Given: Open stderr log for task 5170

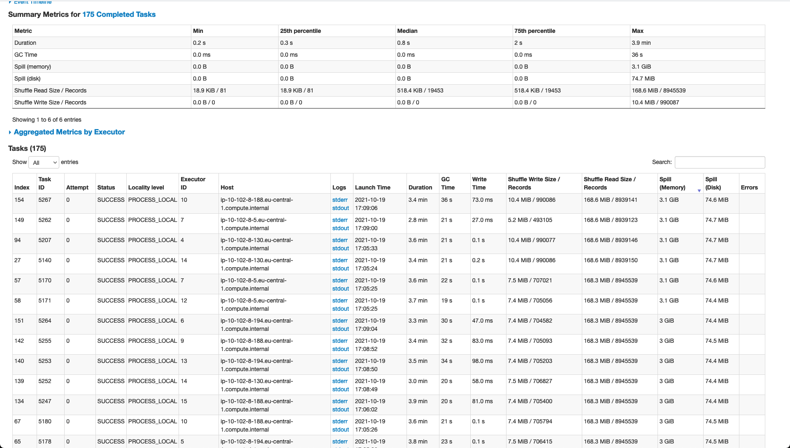Looking at the screenshot, I should click(340, 280).
